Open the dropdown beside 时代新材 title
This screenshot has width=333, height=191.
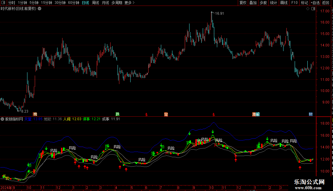39,9
